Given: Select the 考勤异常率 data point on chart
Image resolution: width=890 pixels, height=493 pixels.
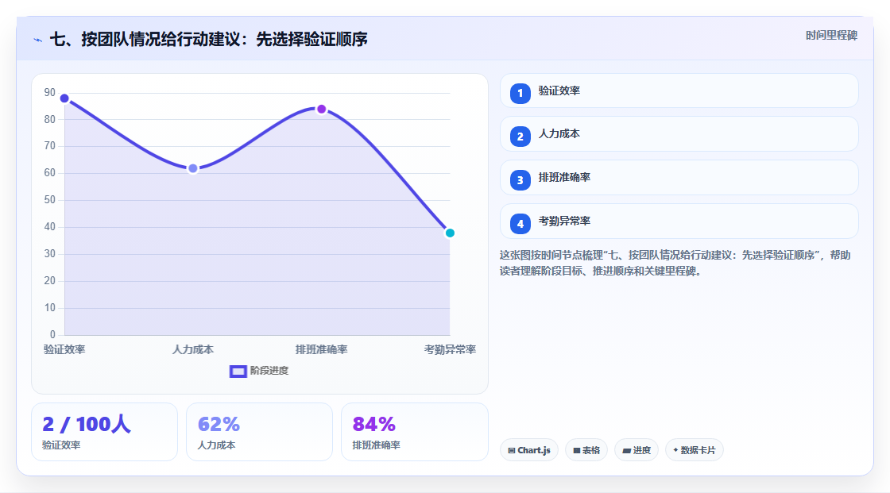Looking at the screenshot, I should click(x=450, y=233).
